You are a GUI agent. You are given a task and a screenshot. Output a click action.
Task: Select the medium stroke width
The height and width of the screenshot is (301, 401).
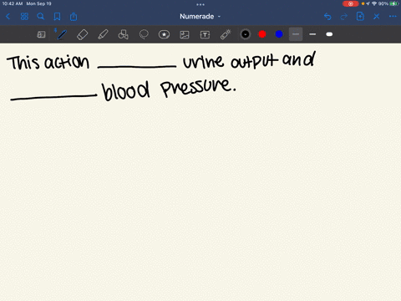(x=312, y=34)
